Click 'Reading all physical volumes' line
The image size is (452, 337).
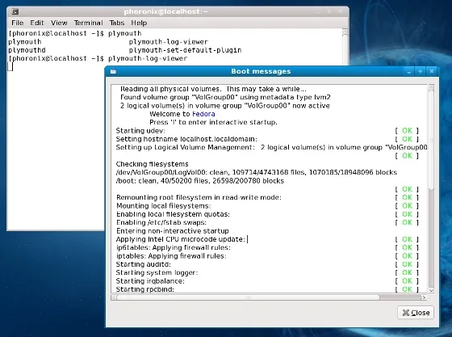[x=213, y=89]
